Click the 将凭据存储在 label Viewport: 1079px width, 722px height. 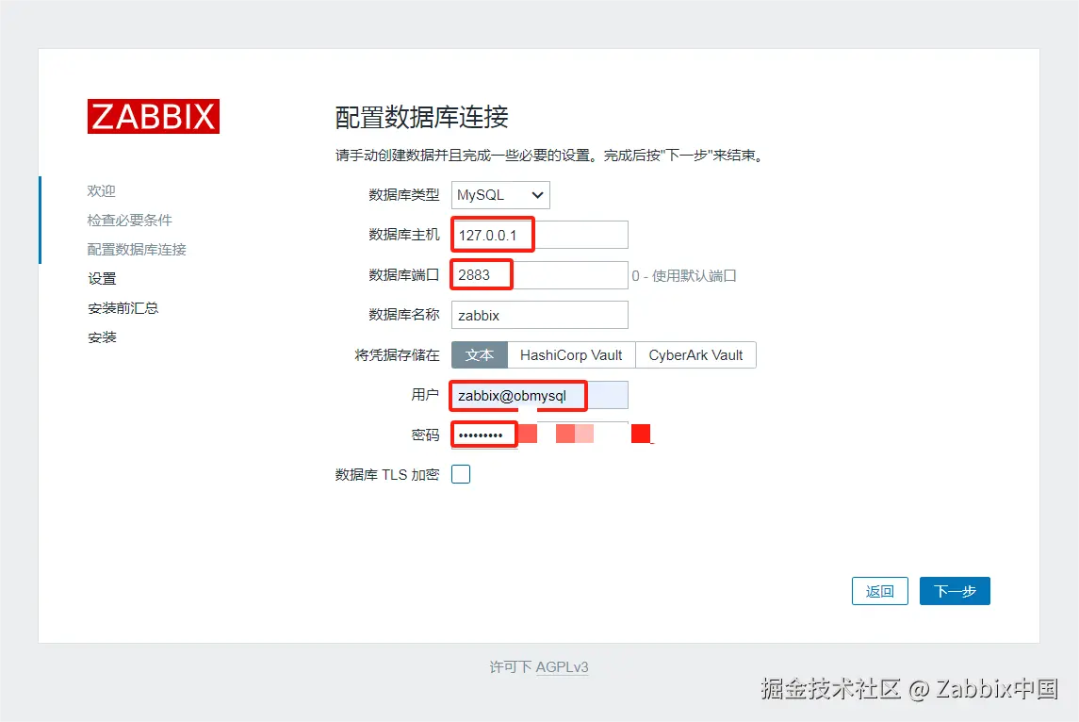pos(397,355)
